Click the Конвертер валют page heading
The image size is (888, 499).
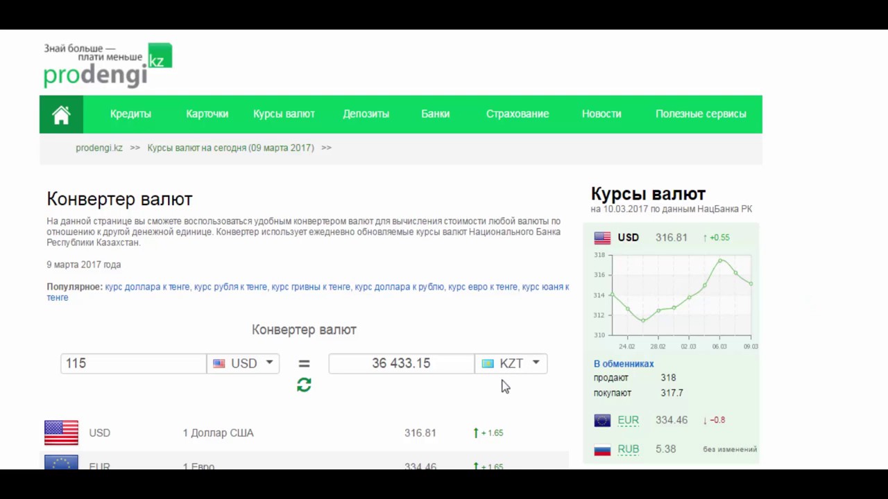[x=119, y=200]
